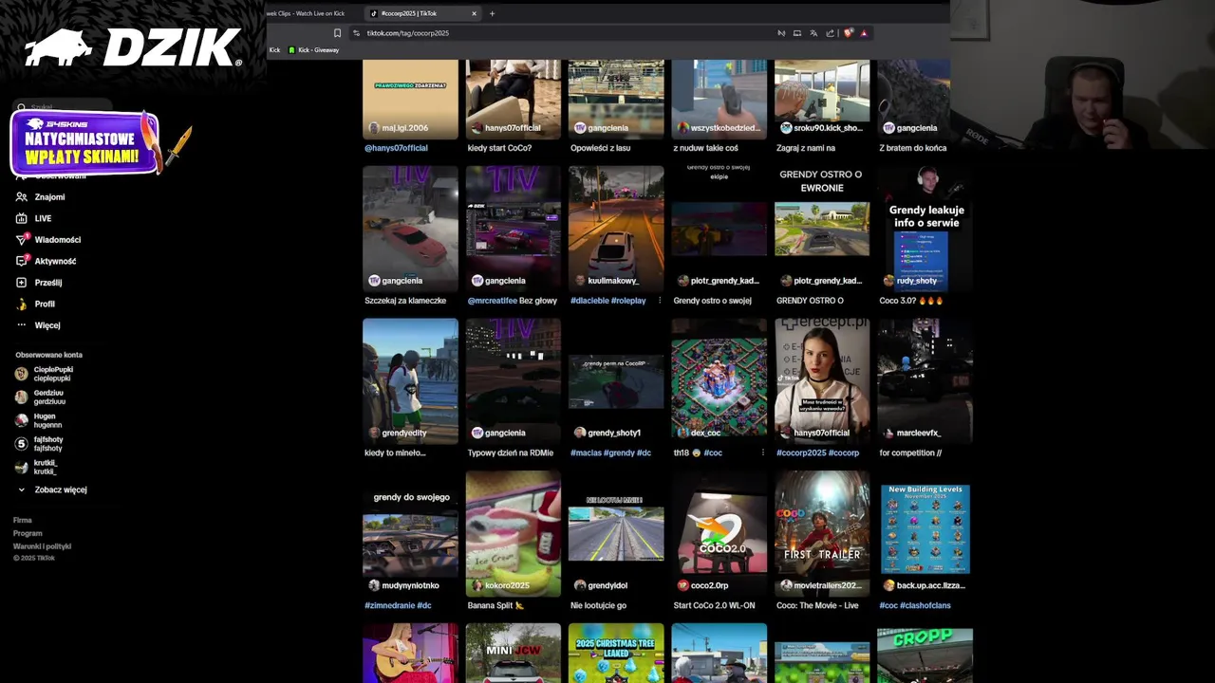Open Typowy dzień na RDMie video
This screenshot has height=683, width=1215.
pyautogui.click(x=514, y=379)
